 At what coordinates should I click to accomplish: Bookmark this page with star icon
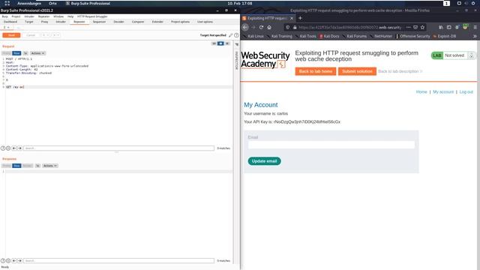tap(422, 27)
